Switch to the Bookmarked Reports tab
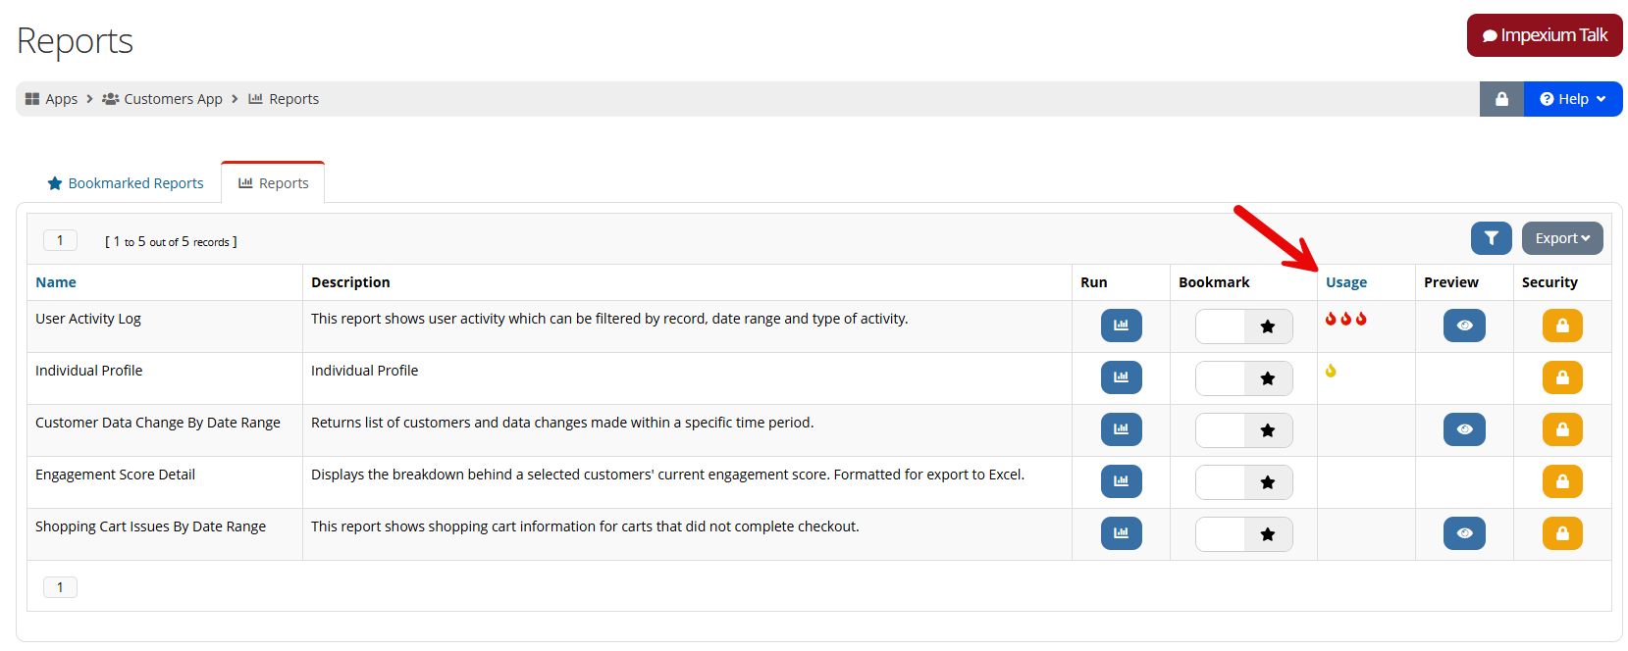This screenshot has height=651, width=1628. point(126,183)
